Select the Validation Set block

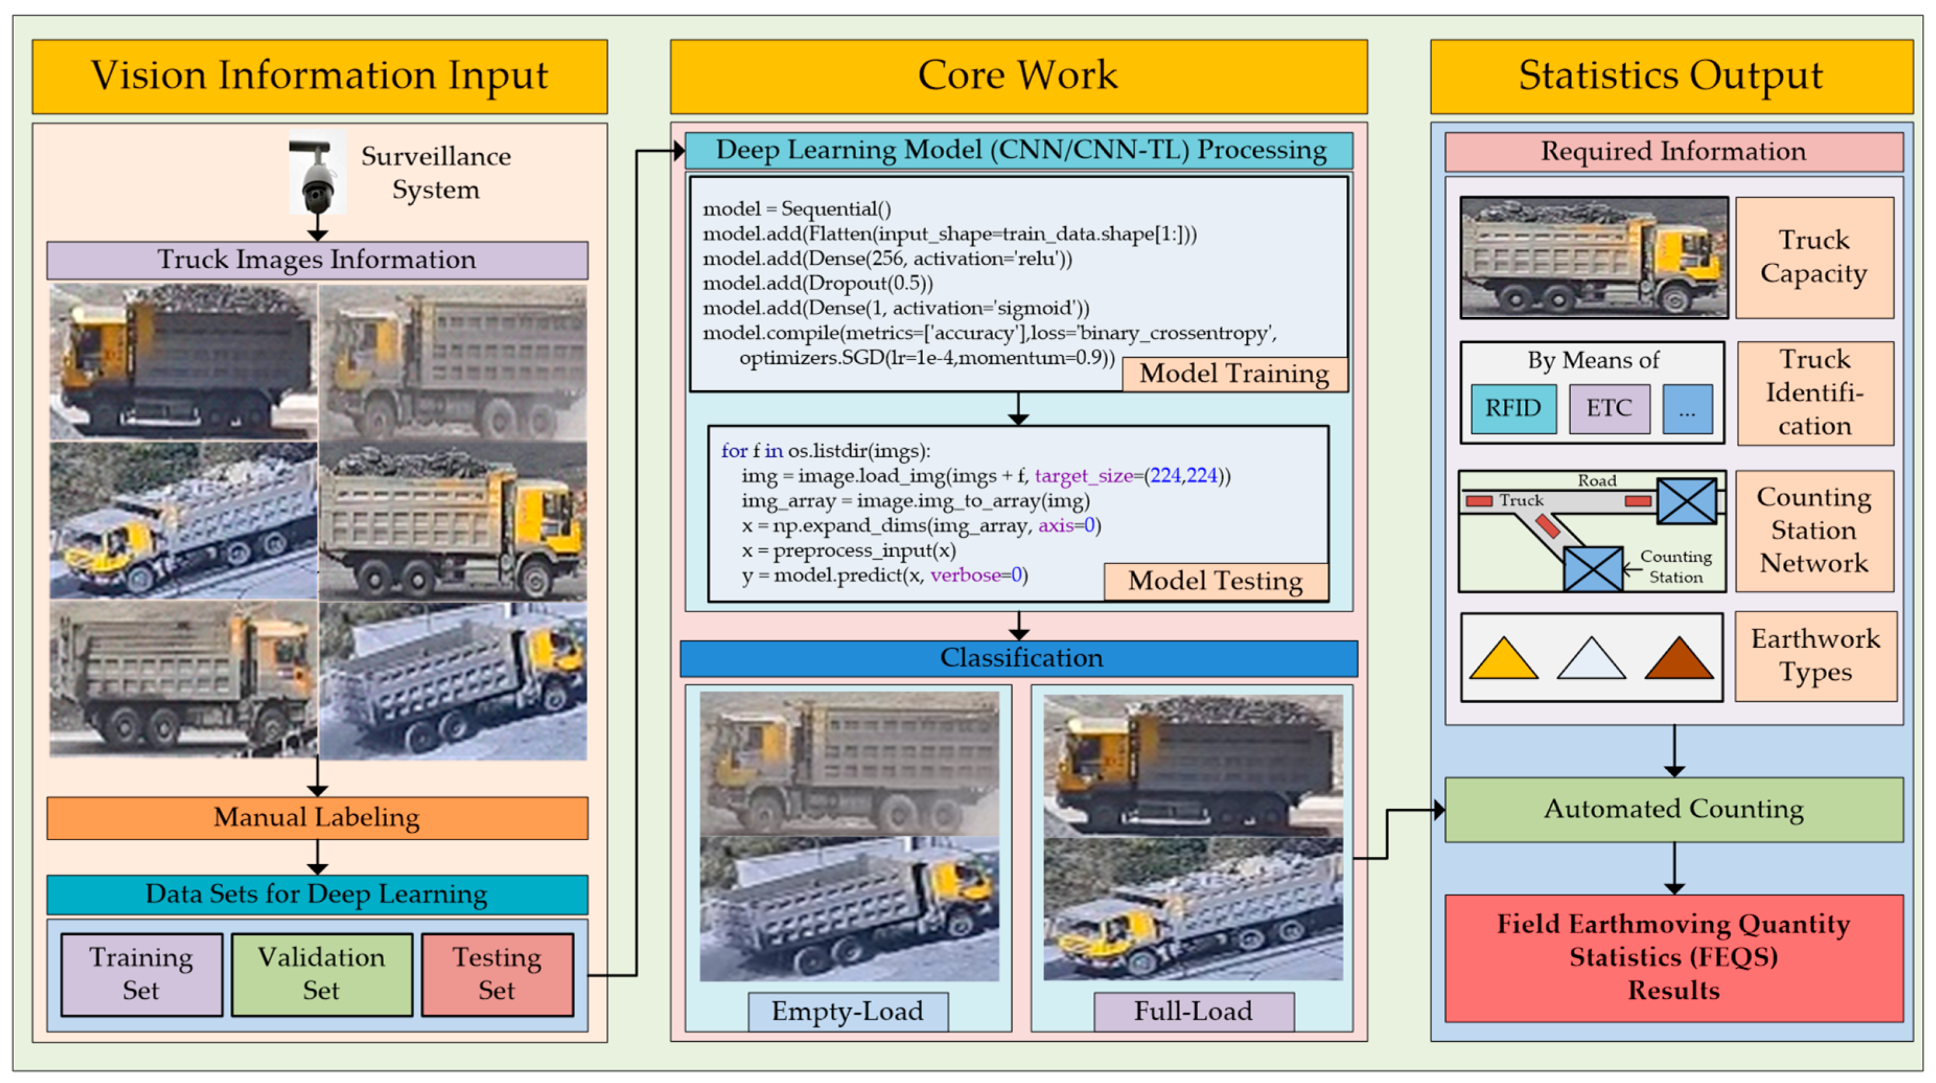click(321, 974)
